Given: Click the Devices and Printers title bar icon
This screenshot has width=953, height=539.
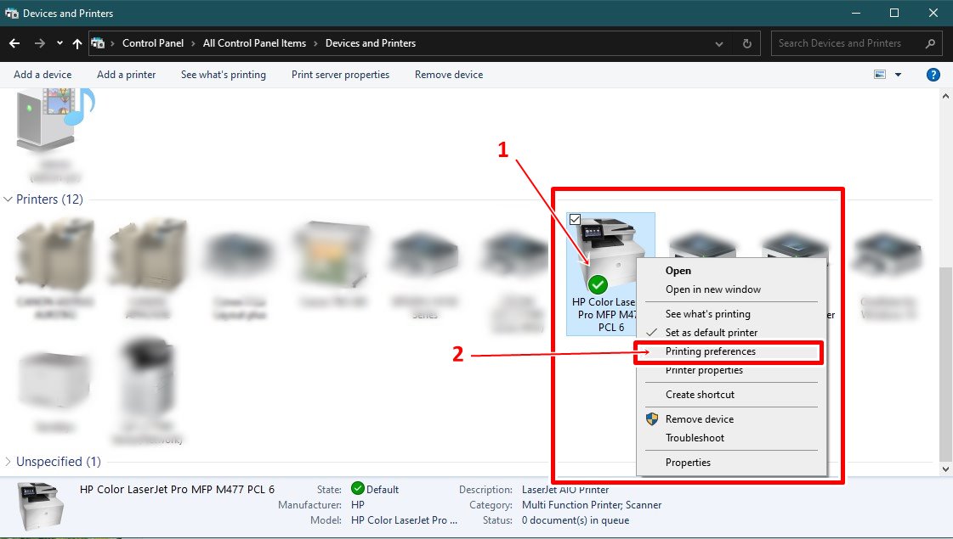Looking at the screenshot, I should (x=12, y=13).
